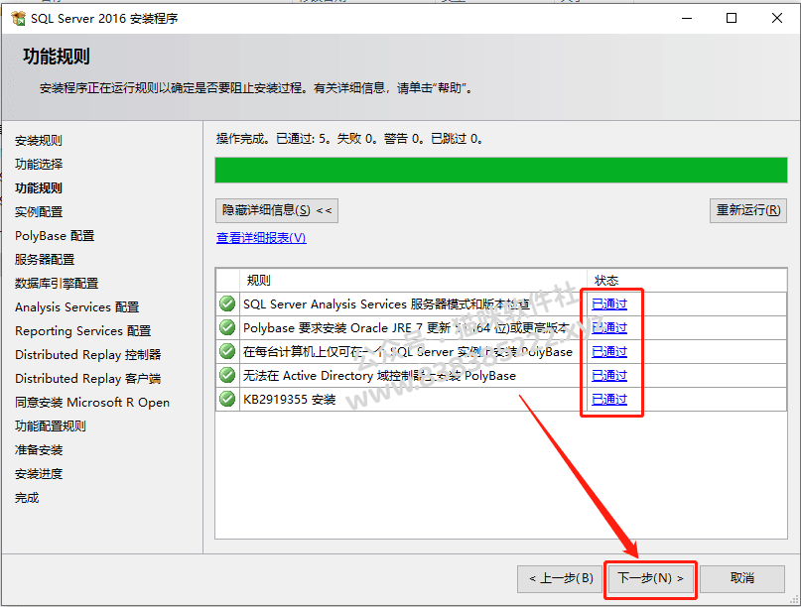Select 安装进度 step in sidebar
Screen dimensions: 801x607
39,474
